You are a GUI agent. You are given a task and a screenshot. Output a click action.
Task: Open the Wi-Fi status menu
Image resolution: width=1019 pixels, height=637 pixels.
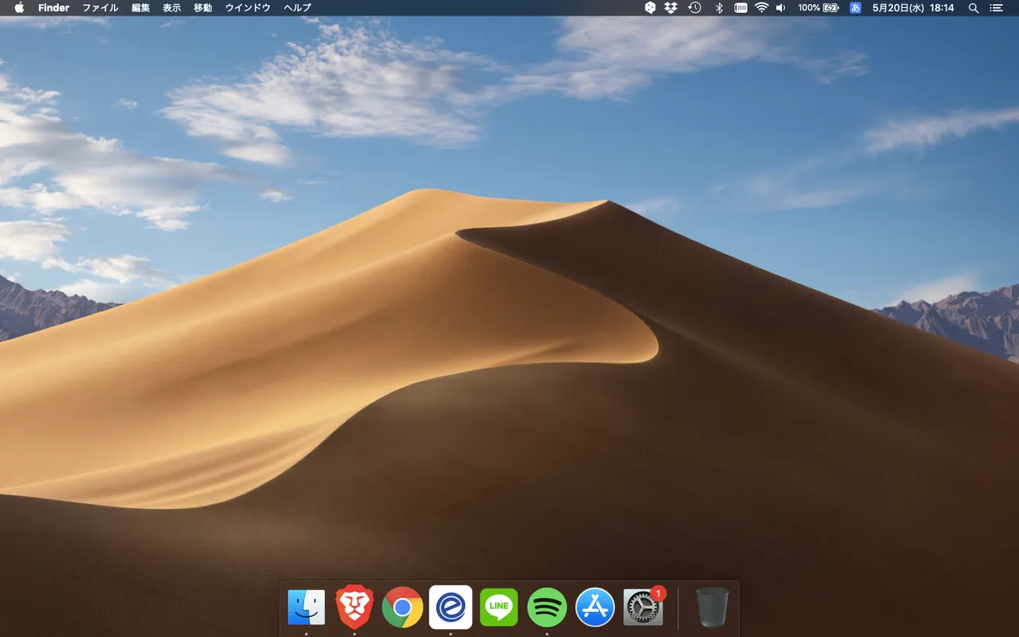point(762,7)
